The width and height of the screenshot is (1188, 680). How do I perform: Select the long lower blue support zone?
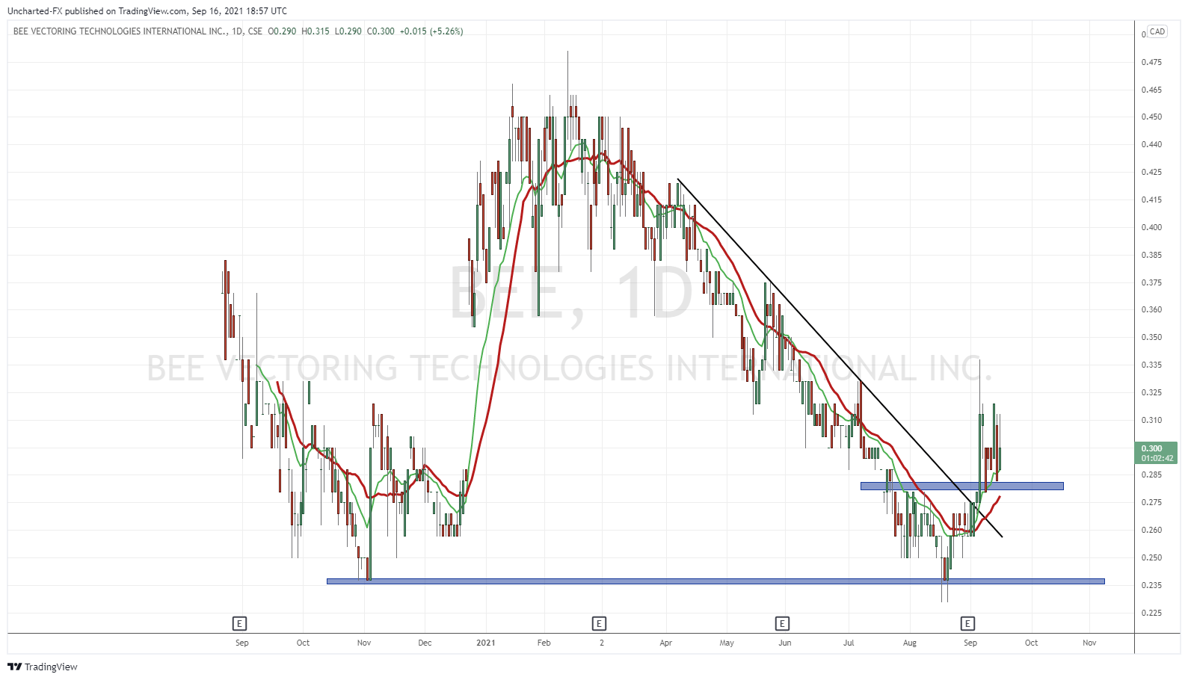[x=715, y=581]
